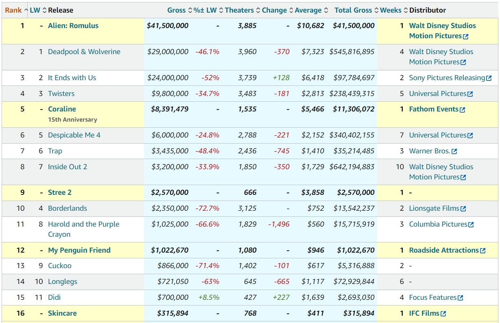The height and width of the screenshot is (323, 500).
Task: Go to It Ends with Us
Action: 72,78
